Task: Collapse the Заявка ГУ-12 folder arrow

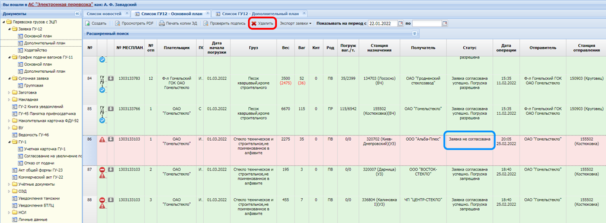Action: pyautogui.click(x=9, y=28)
